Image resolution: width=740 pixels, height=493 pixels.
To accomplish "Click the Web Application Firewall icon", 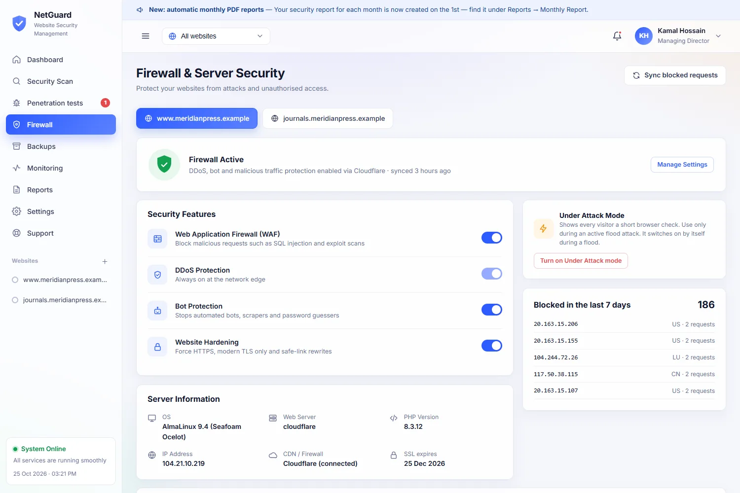I will click(157, 239).
